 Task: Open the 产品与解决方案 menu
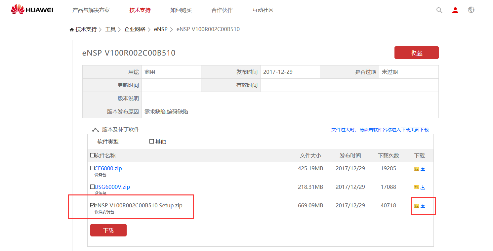91,10
